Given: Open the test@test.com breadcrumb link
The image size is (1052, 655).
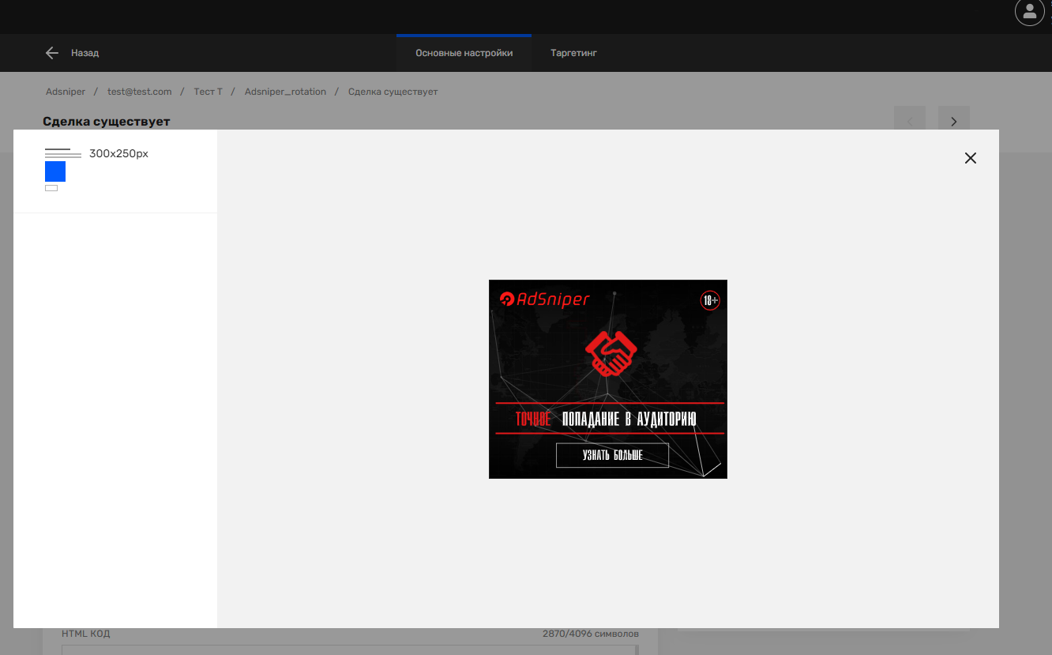Looking at the screenshot, I should [140, 92].
